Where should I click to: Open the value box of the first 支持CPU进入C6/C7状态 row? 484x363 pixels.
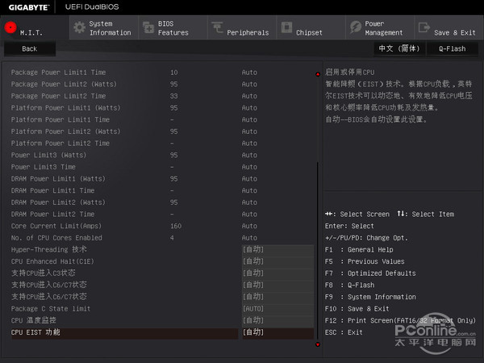(277, 285)
